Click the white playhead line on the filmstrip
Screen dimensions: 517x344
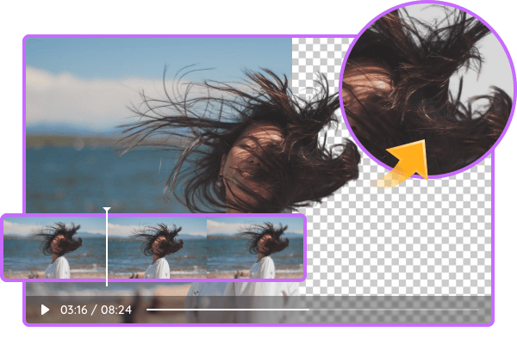coord(107,249)
